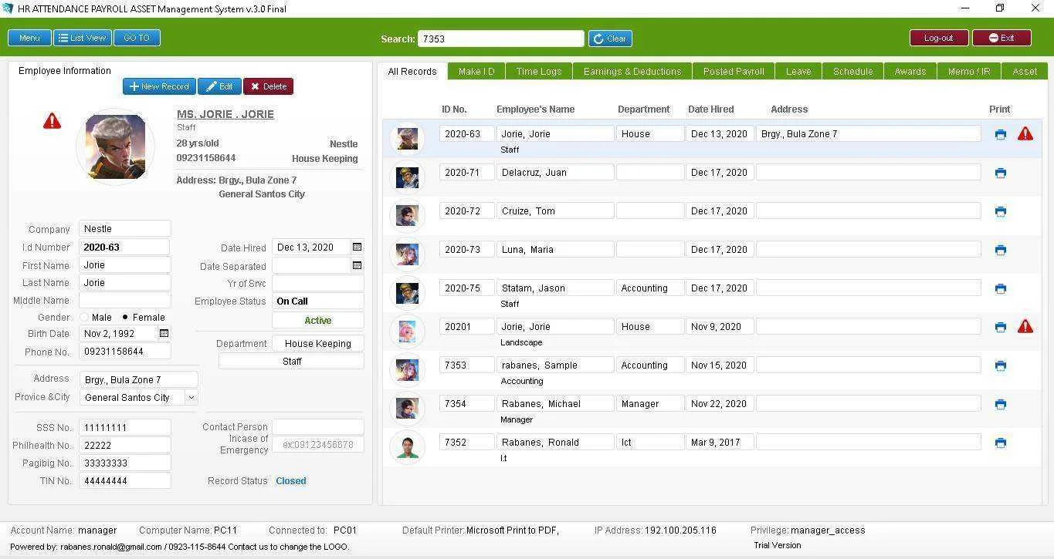The image size is (1054, 559).
Task: Click the MS. JORIE . JORIE name link
Action: 225,114
